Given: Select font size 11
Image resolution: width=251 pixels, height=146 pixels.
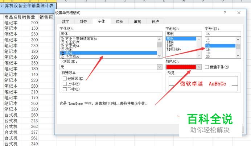Looking at the screenshot, I should coord(221,39).
